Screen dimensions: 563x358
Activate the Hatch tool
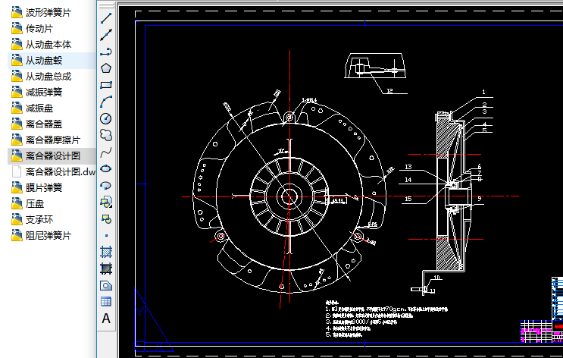click(106, 252)
